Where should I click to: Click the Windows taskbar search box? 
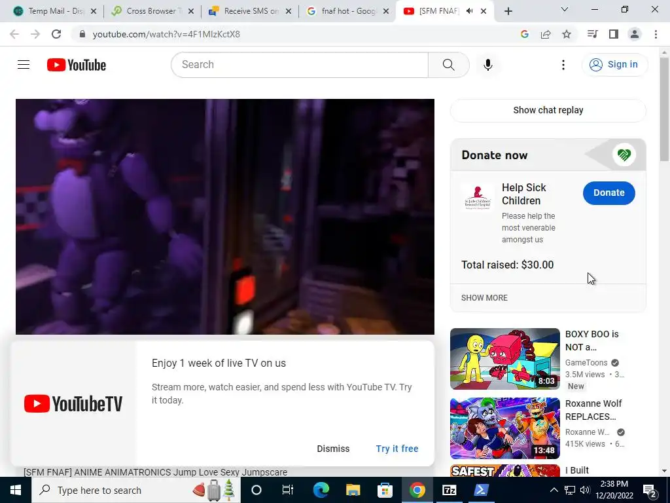(136, 490)
